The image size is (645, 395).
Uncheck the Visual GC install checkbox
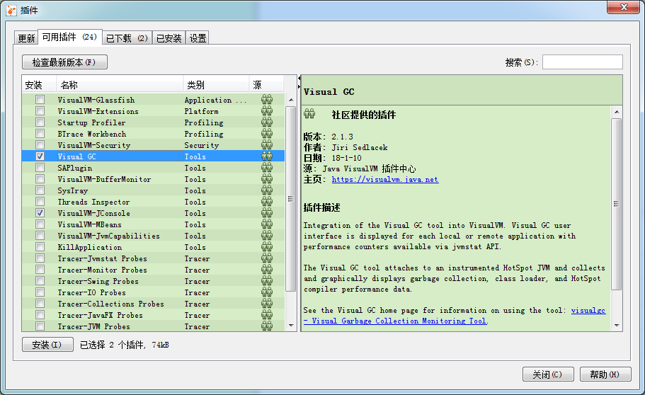pyautogui.click(x=40, y=156)
